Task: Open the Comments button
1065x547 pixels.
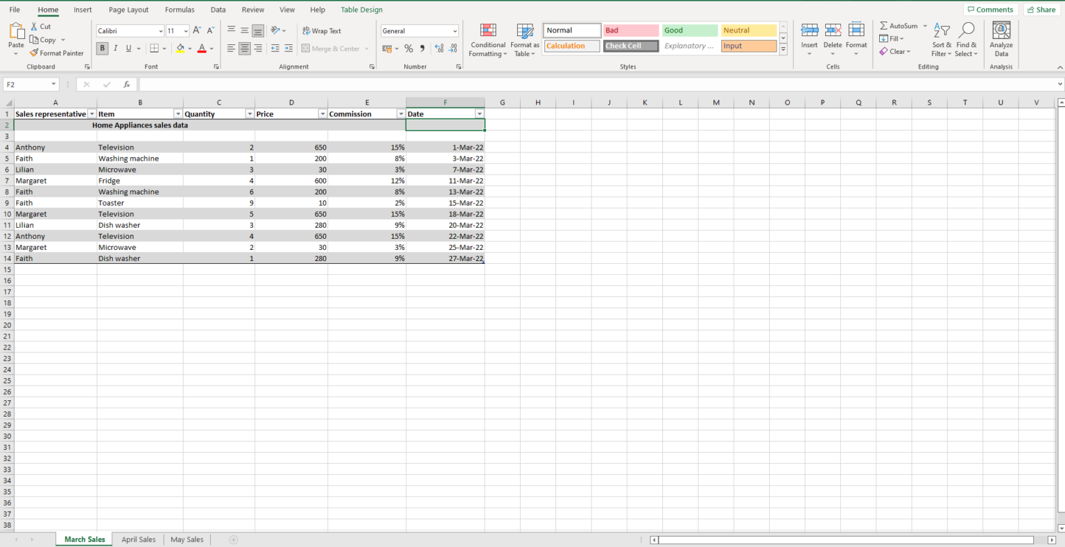Action: (989, 10)
